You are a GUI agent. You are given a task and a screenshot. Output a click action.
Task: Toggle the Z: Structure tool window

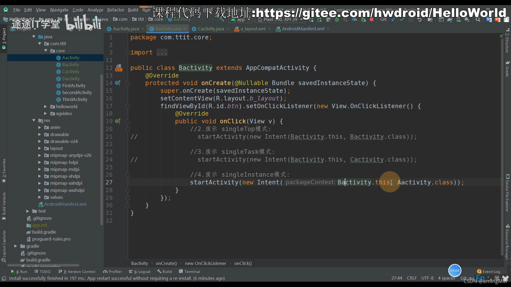[x=507, y=40]
